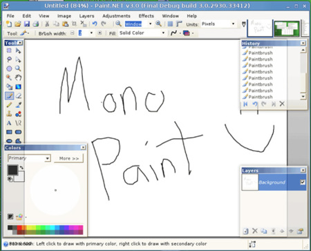This screenshot has width=311, height=251.
Task: Open the Help menu
Action: pyautogui.click(x=191, y=16)
